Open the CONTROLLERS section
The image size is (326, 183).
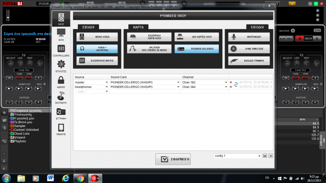tap(61, 51)
